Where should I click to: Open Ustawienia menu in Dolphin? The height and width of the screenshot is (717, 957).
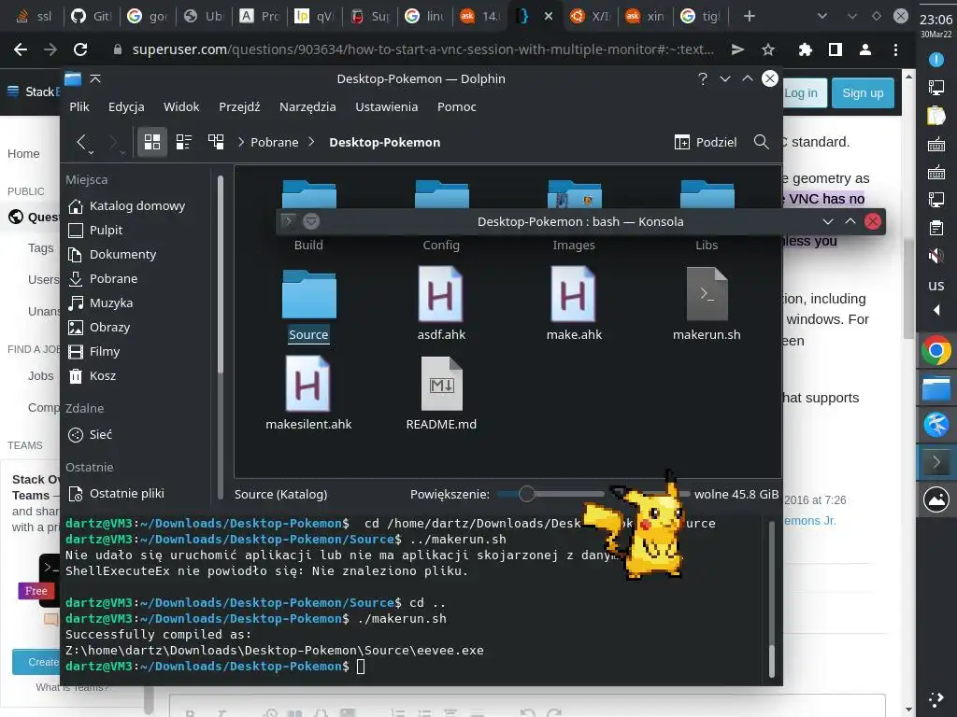point(386,106)
